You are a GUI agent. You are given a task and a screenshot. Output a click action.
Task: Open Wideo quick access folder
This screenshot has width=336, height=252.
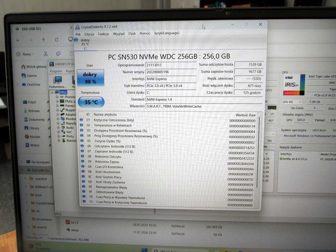click(32, 145)
